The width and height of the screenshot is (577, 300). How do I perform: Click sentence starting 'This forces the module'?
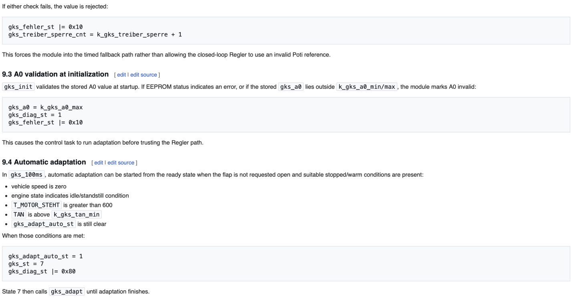[166, 54]
